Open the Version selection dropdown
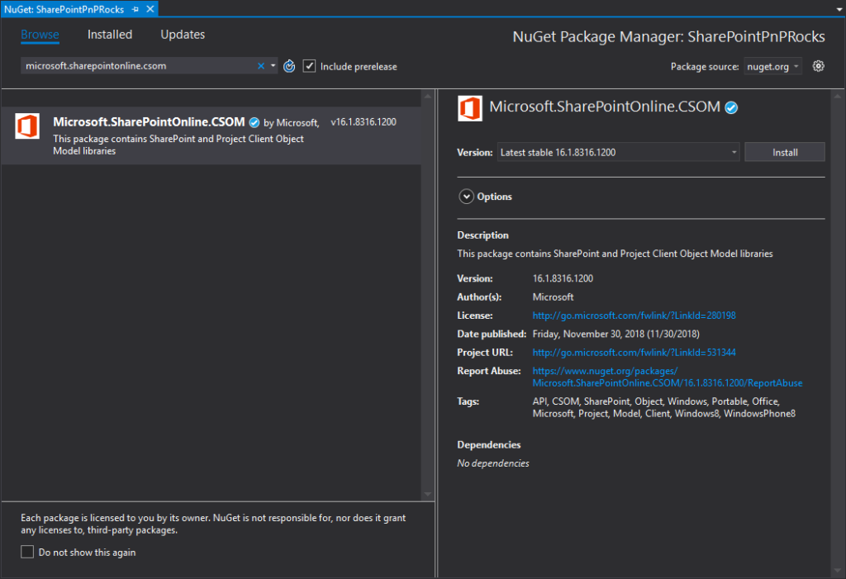This screenshot has width=846, height=579. (618, 152)
